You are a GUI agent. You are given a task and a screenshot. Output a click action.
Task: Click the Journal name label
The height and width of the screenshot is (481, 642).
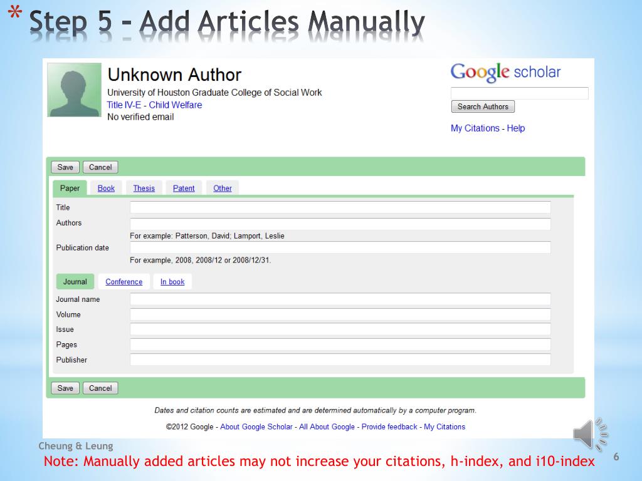78,299
